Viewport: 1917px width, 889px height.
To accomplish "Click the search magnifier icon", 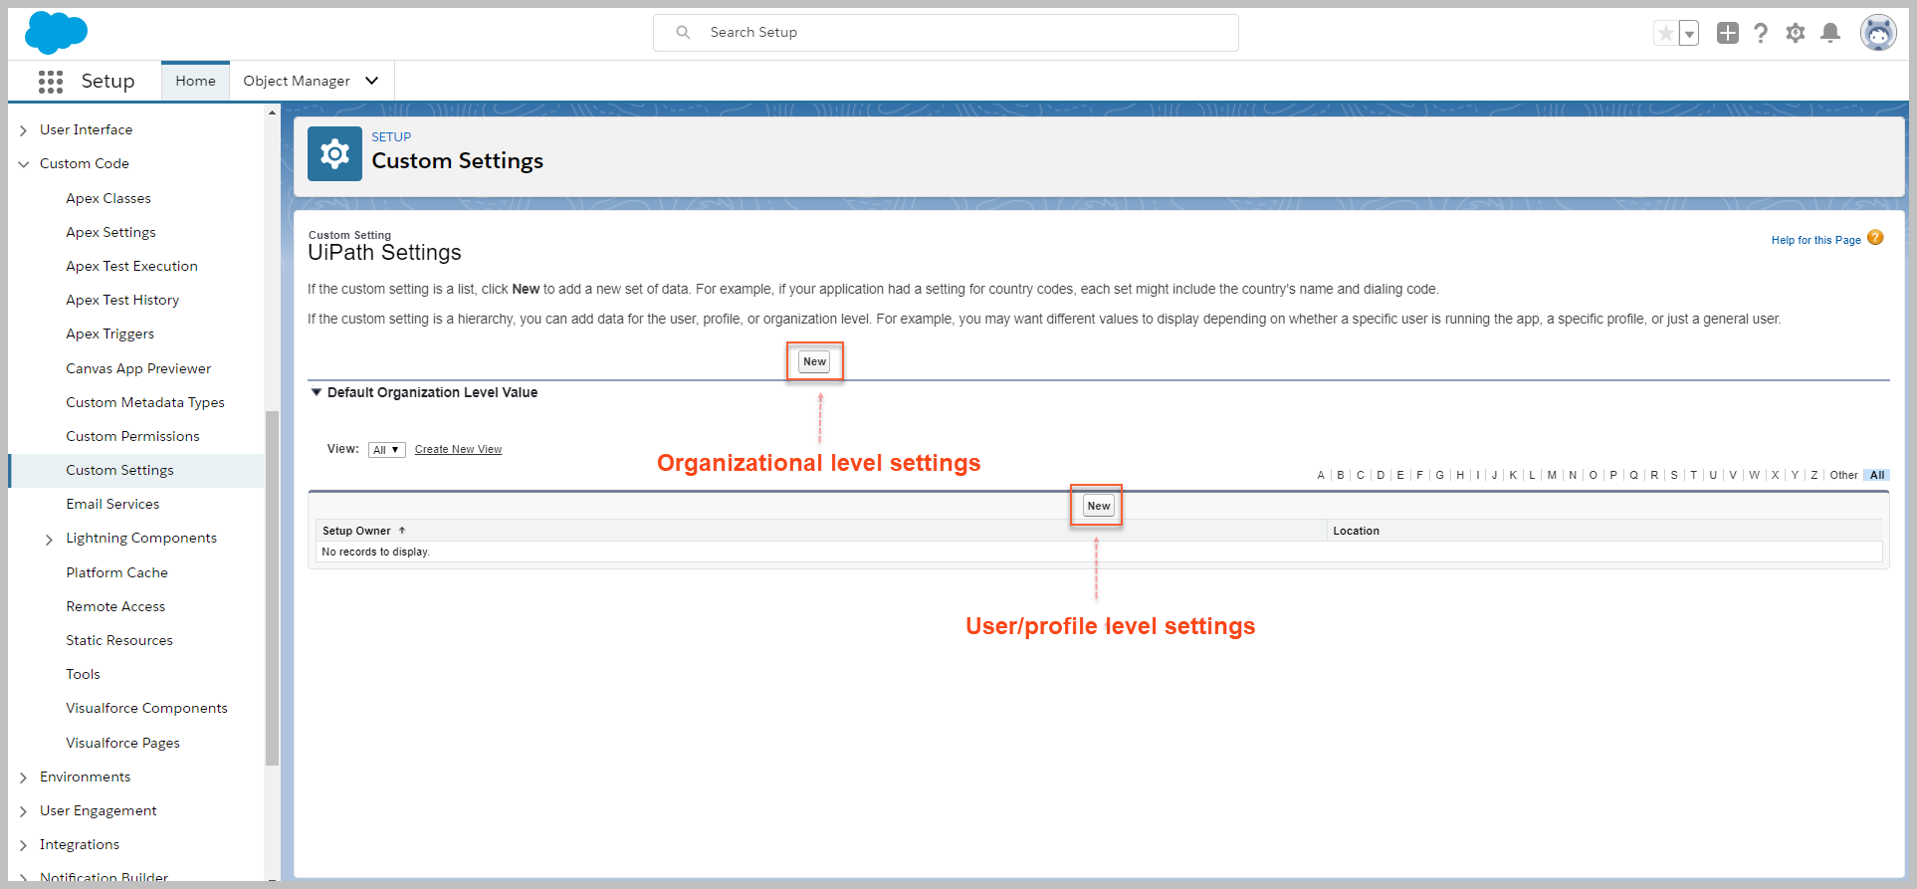I will pyautogui.click(x=683, y=32).
